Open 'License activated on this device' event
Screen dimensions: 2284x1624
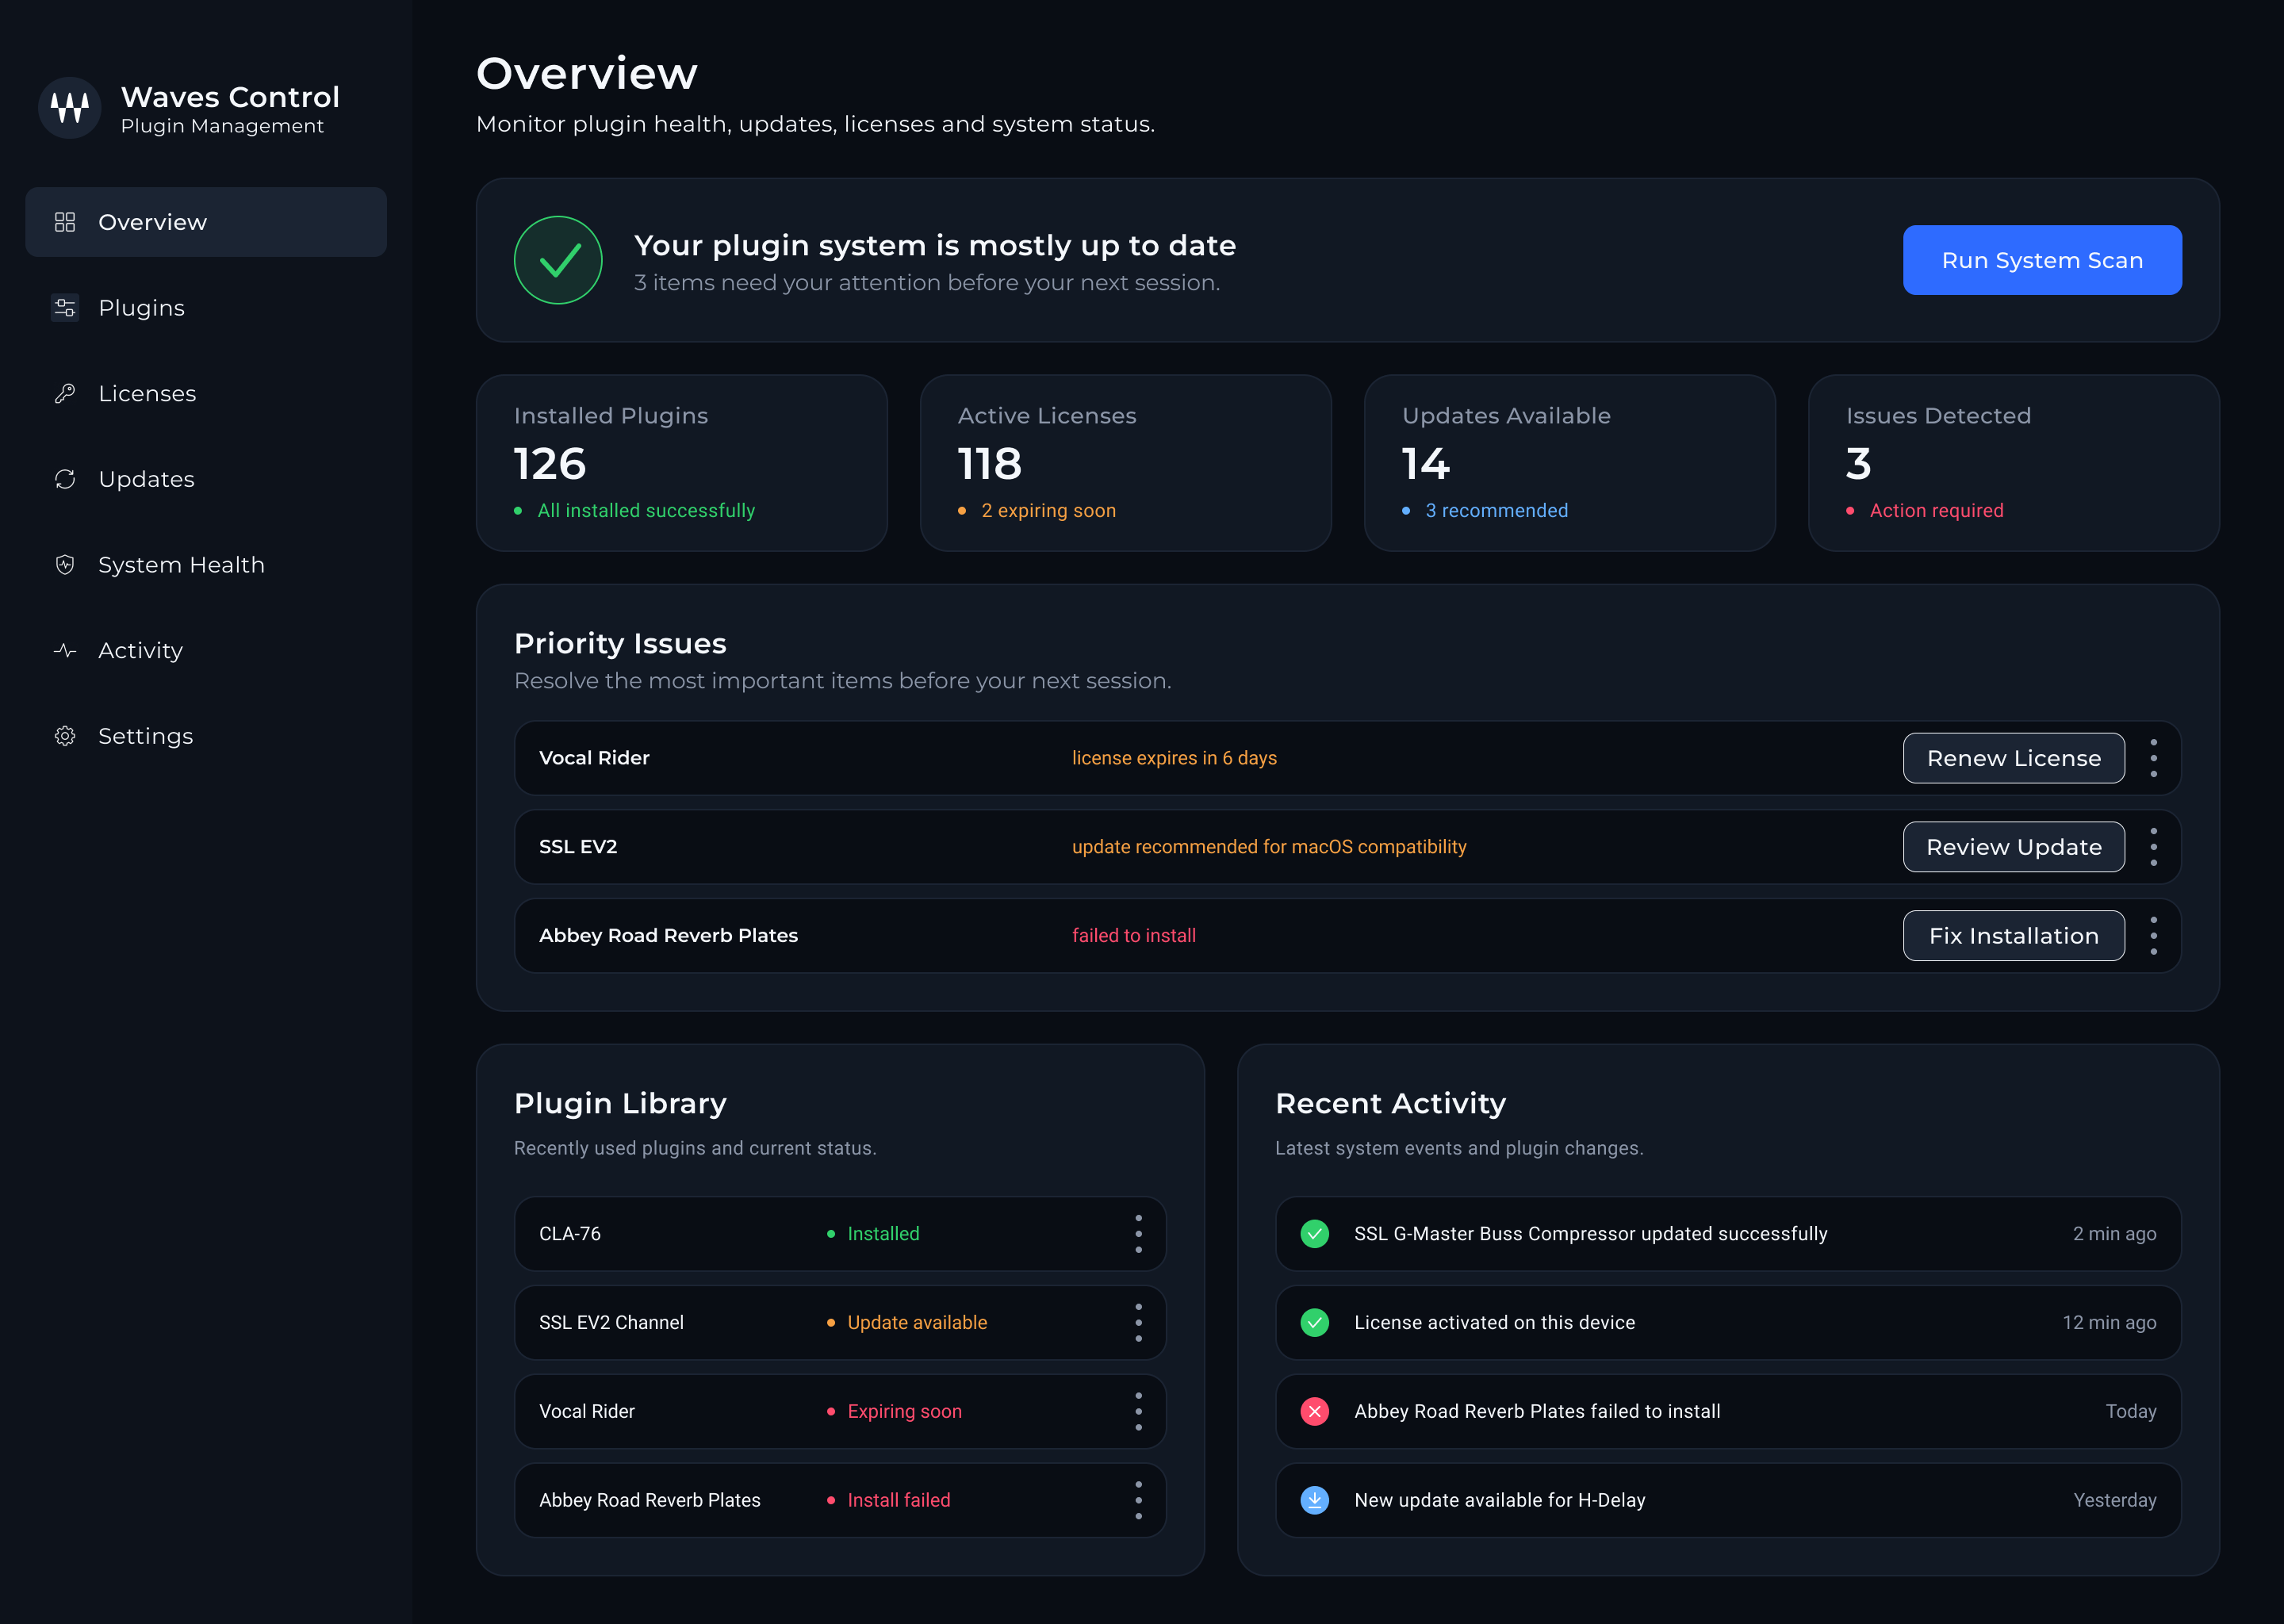tap(1728, 1323)
